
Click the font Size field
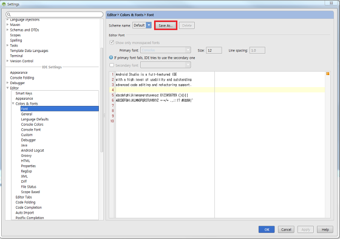tap(214, 50)
